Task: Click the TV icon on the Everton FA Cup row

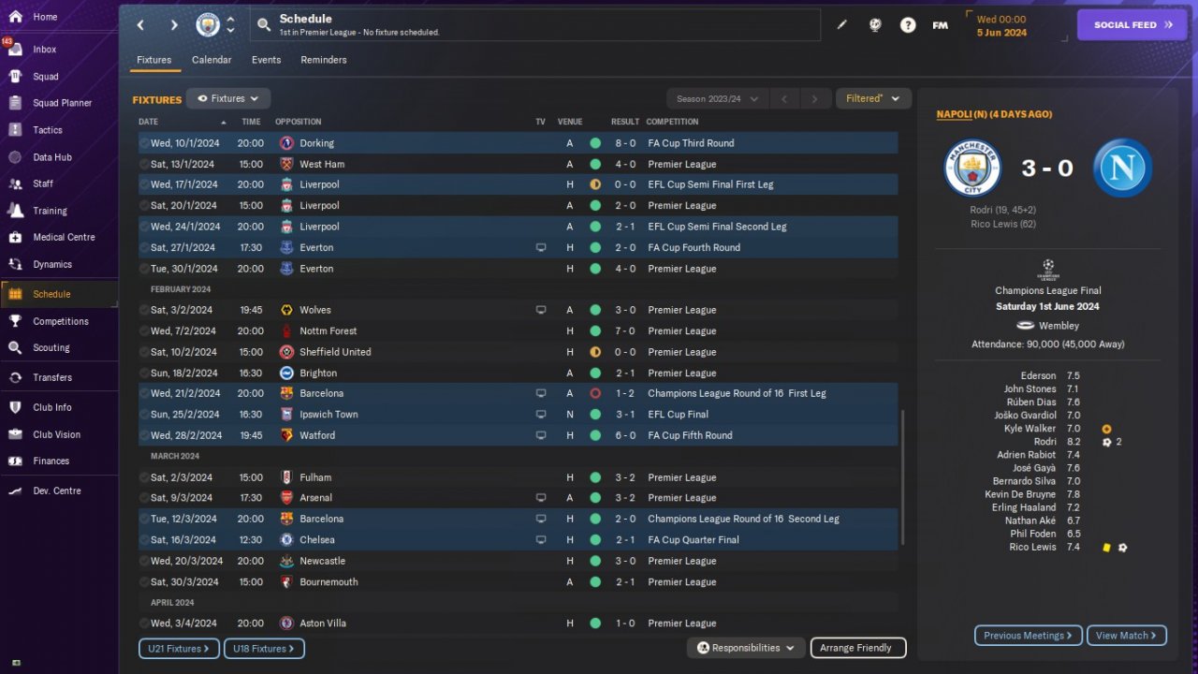Action: 540,247
